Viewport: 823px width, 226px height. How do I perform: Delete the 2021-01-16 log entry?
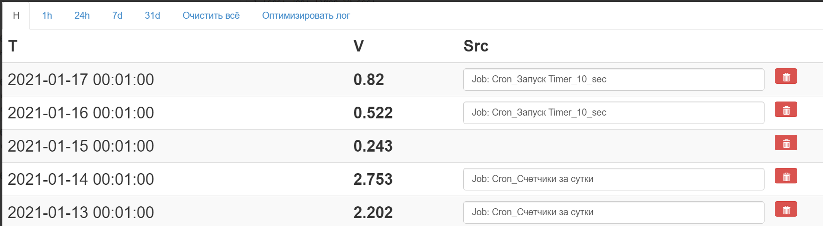[786, 110]
